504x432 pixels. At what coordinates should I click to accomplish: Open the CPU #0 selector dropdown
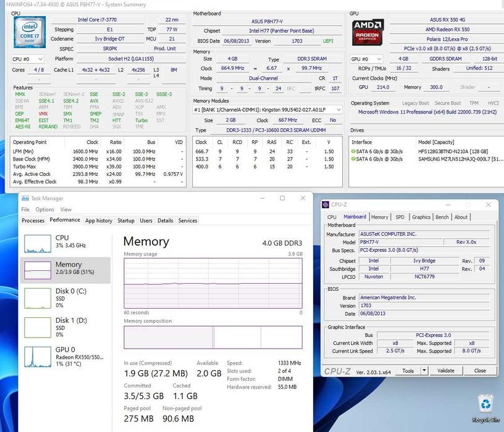[27, 59]
